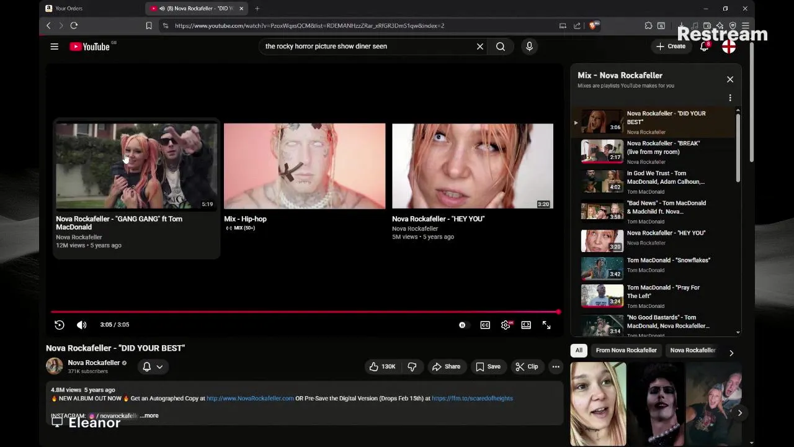Expand the description with ...more

pyautogui.click(x=149, y=416)
